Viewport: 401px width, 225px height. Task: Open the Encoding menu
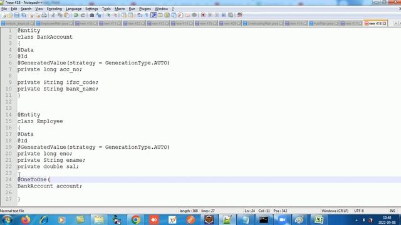tap(55, 9)
